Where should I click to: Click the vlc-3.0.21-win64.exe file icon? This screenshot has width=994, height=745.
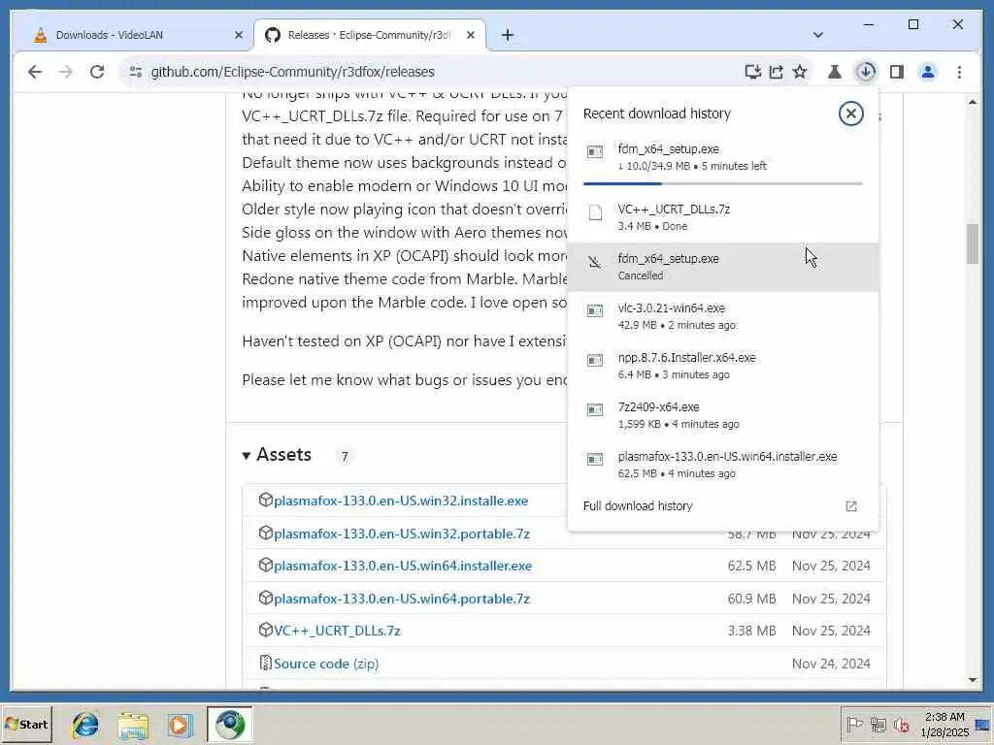595,310
